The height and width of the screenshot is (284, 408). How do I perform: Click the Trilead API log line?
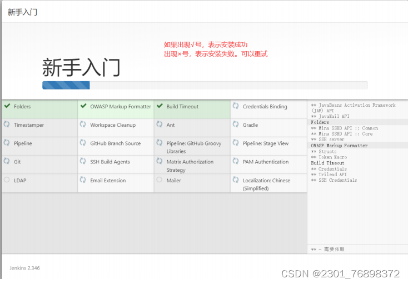(x=329, y=175)
